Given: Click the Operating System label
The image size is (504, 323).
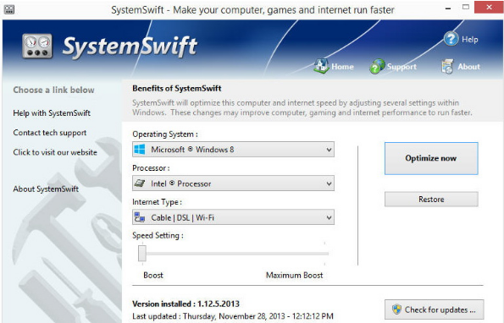Looking at the screenshot, I should click(165, 134).
